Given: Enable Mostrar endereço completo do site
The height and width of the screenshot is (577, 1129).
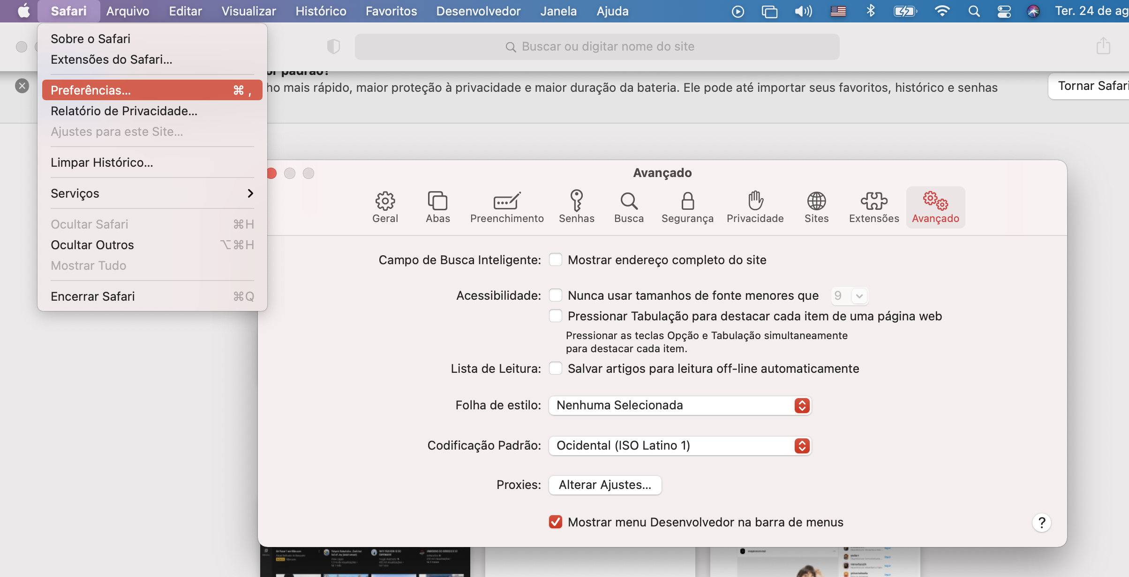Looking at the screenshot, I should click(556, 260).
